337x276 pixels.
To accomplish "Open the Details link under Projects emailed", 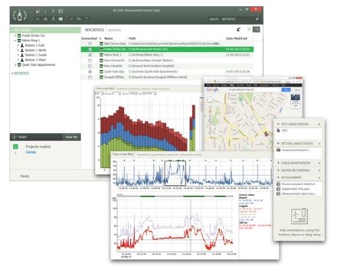I will coord(31,152).
